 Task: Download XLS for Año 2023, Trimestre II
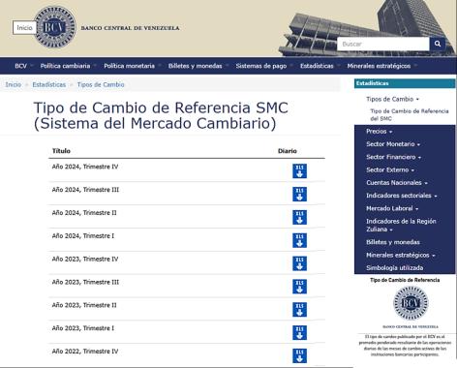[299, 310]
